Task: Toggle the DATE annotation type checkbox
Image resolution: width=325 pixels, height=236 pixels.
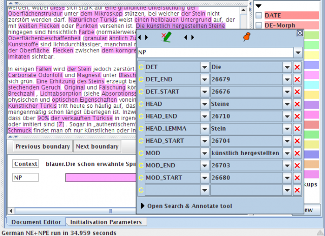Action: click(259, 16)
